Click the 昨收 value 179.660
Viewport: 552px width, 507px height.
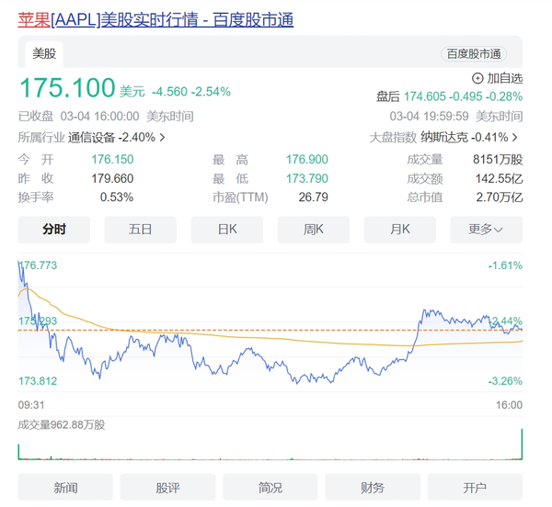tap(112, 178)
